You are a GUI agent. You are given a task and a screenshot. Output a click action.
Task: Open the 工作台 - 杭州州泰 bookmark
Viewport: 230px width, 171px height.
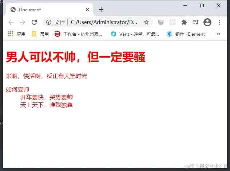[78, 34]
